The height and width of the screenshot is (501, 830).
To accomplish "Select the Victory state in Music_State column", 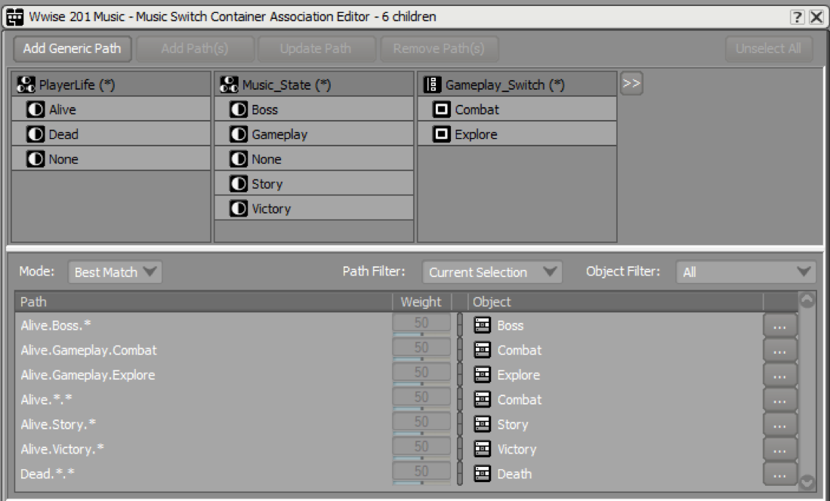I will click(x=270, y=209).
